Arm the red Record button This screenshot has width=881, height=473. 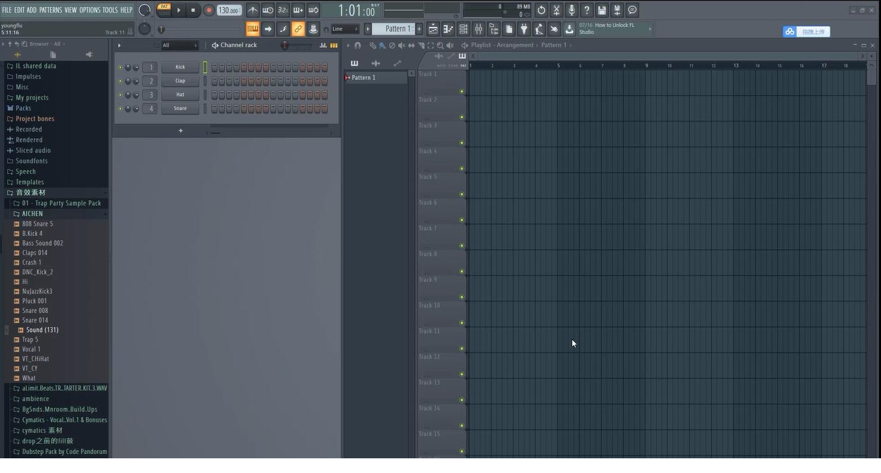(x=209, y=10)
